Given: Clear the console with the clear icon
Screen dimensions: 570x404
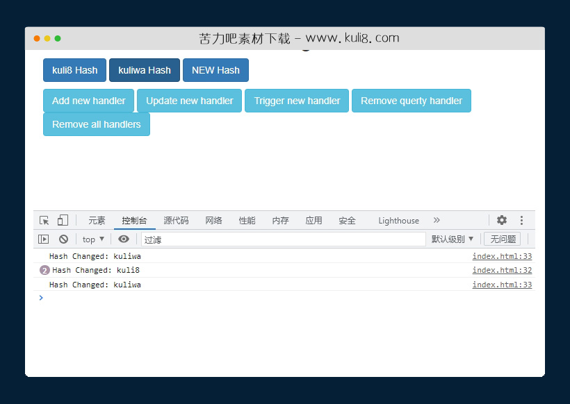Looking at the screenshot, I should click(x=63, y=239).
